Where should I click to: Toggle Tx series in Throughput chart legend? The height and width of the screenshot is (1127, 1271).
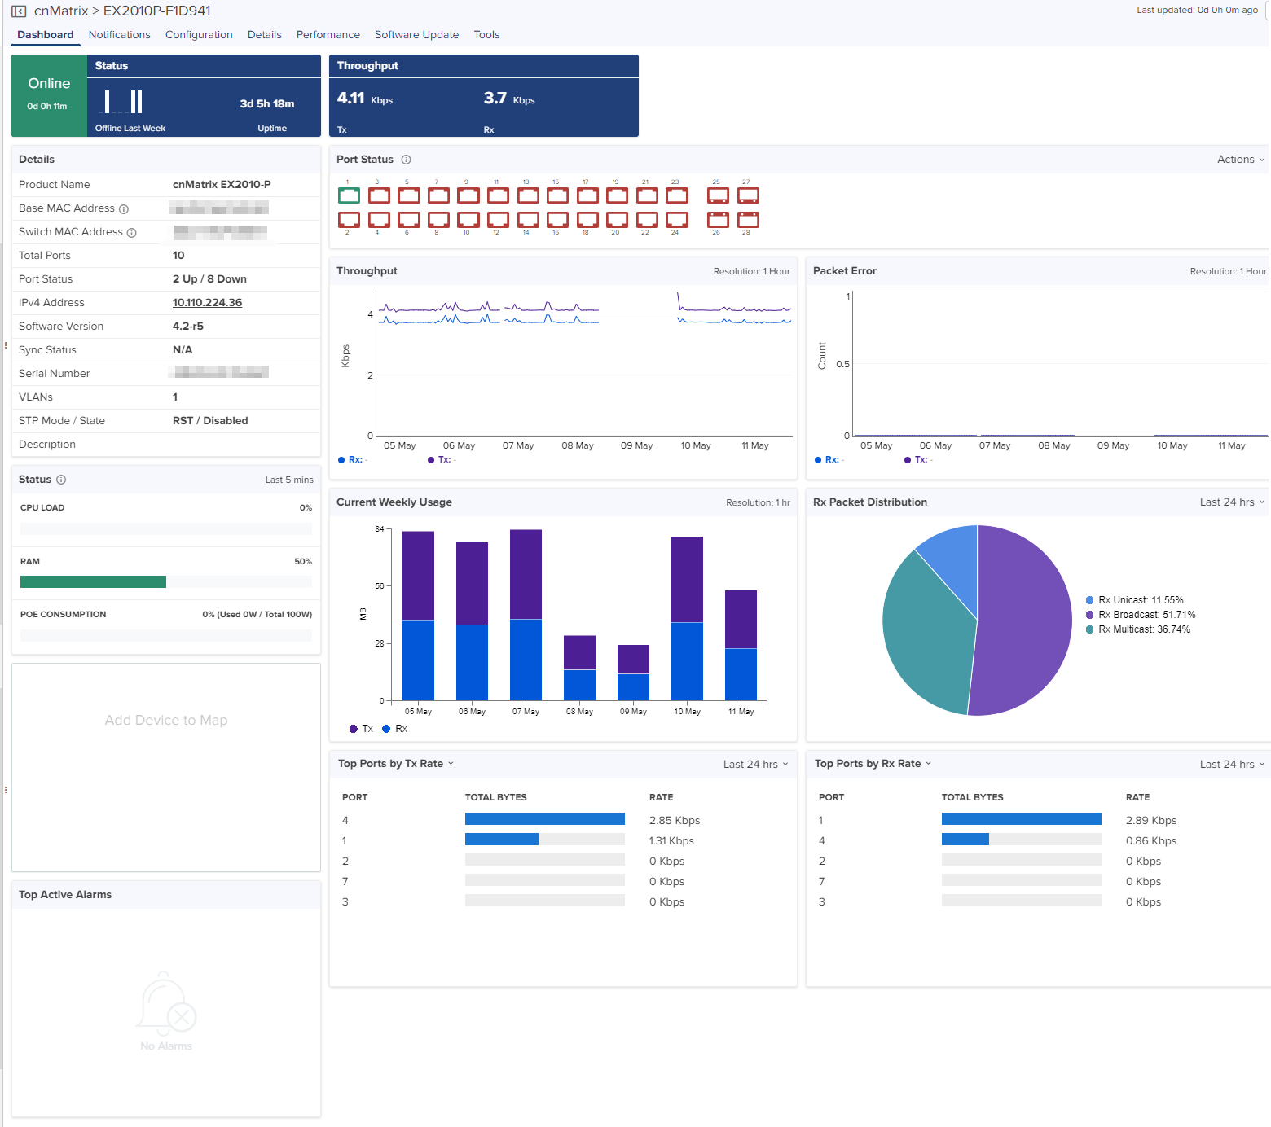tap(442, 460)
